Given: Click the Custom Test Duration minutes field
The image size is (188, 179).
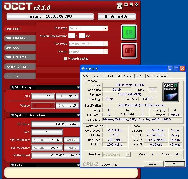Looking at the screenshot, I should pyautogui.click(x=82, y=36).
